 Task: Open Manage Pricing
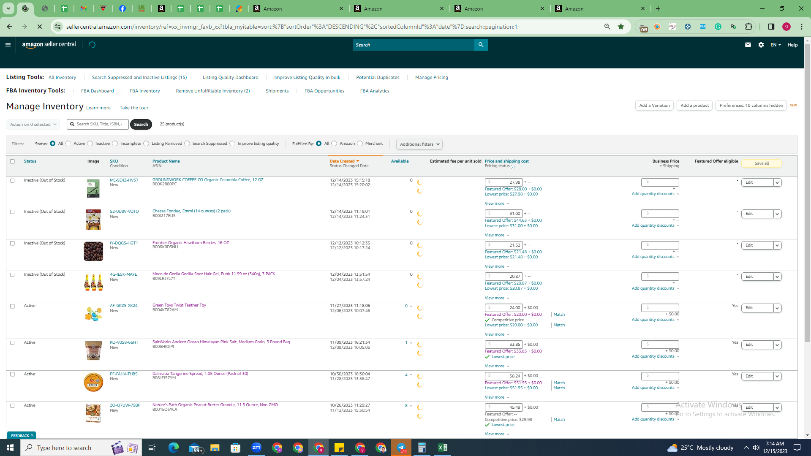(432, 77)
